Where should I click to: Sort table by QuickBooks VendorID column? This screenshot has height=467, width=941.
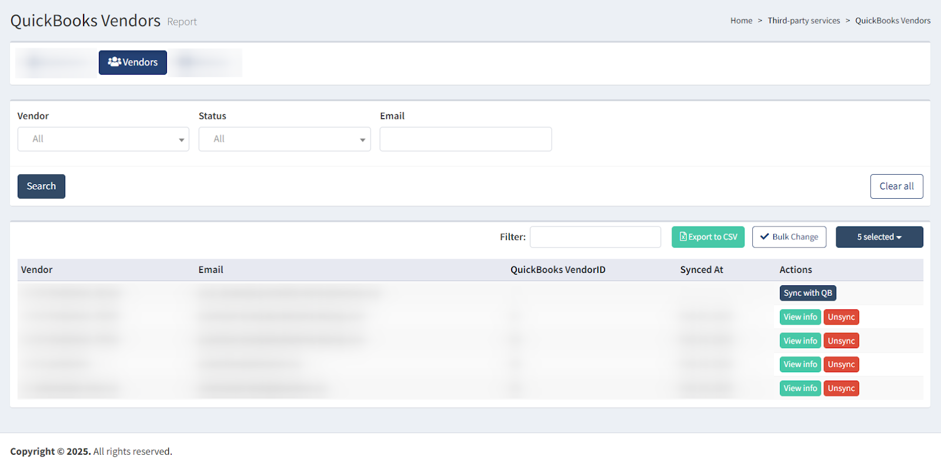coord(558,270)
